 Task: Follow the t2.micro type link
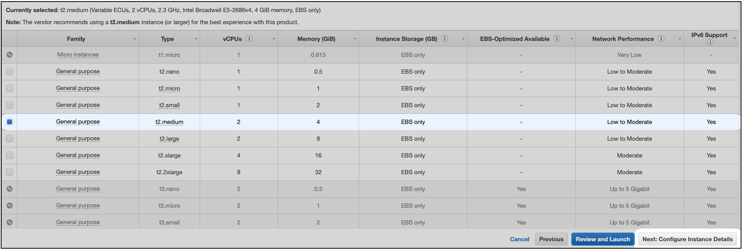(x=169, y=88)
